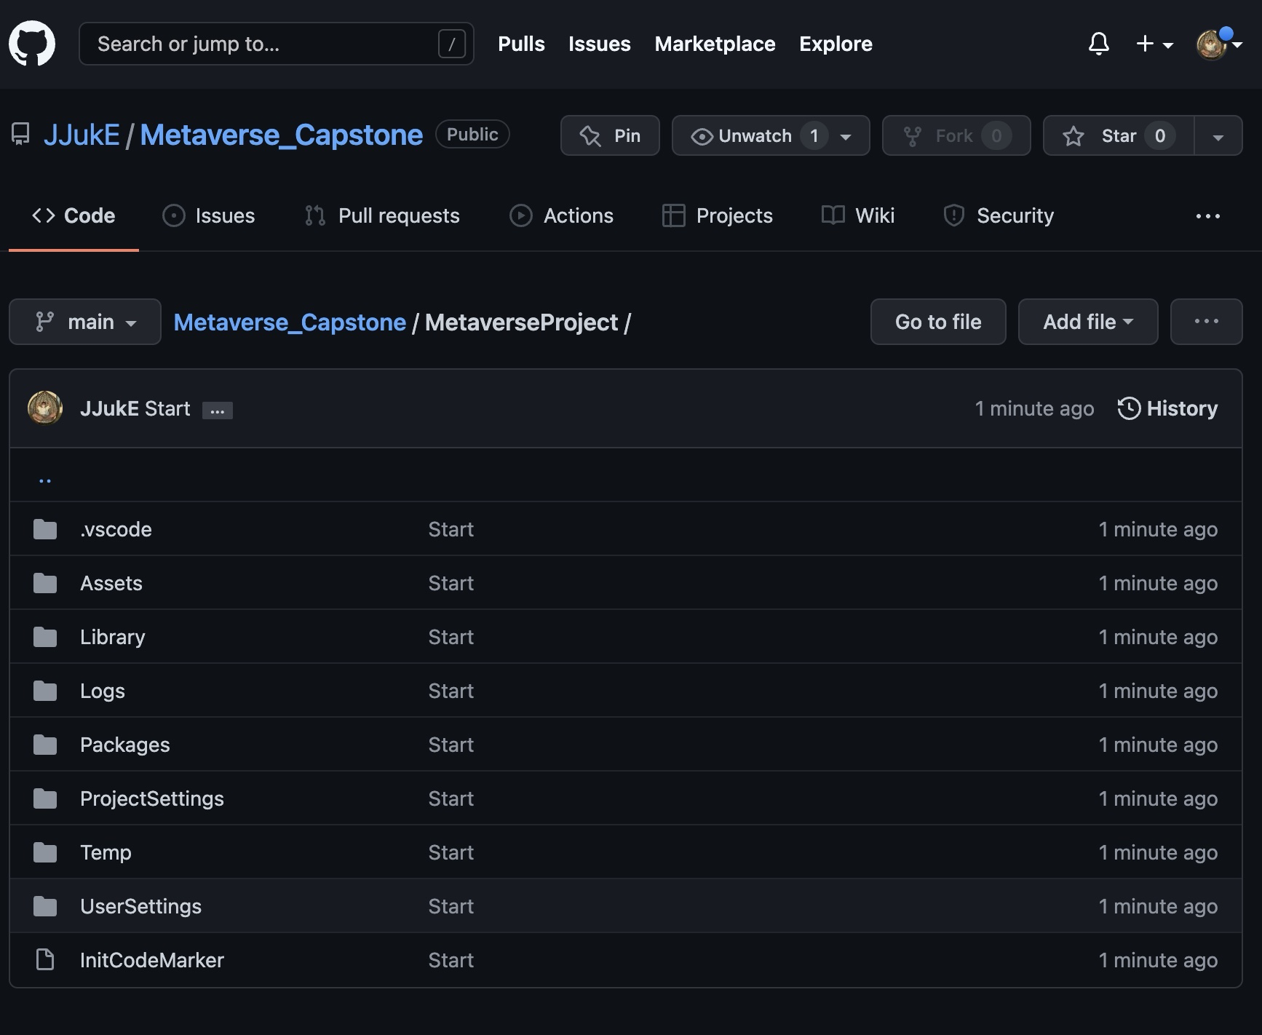Image resolution: width=1262 pixels, height=1035 pixels.
Task: Open the Projects tab
Action: click(x=718, y=216)
